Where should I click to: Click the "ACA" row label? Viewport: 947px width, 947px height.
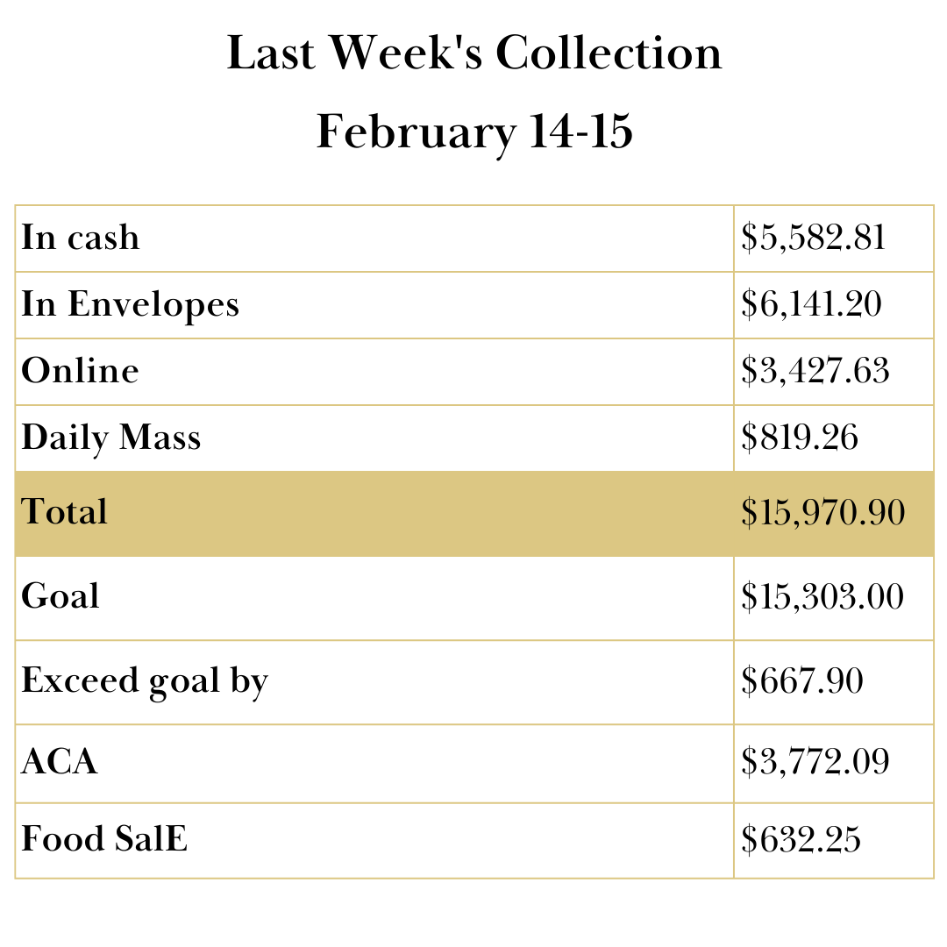click(60, 762)
